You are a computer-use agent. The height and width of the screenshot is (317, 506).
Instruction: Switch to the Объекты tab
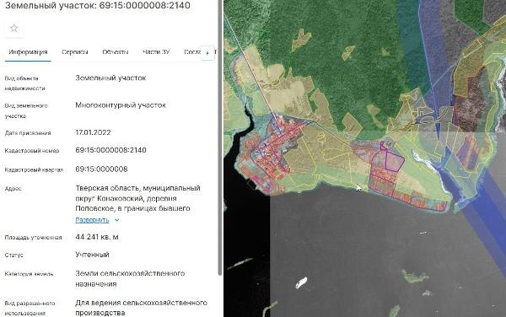point(116,52)
